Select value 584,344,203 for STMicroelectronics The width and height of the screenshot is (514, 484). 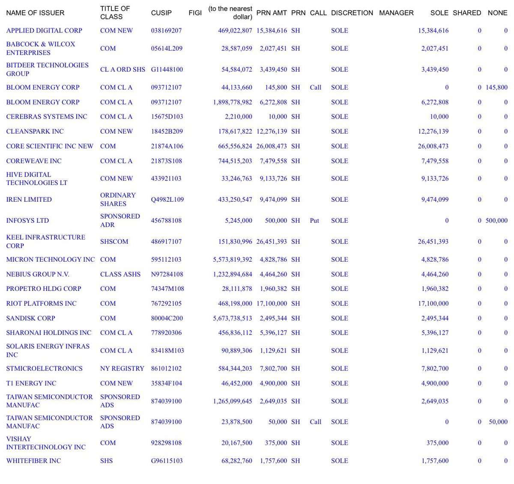coord(235,368)
